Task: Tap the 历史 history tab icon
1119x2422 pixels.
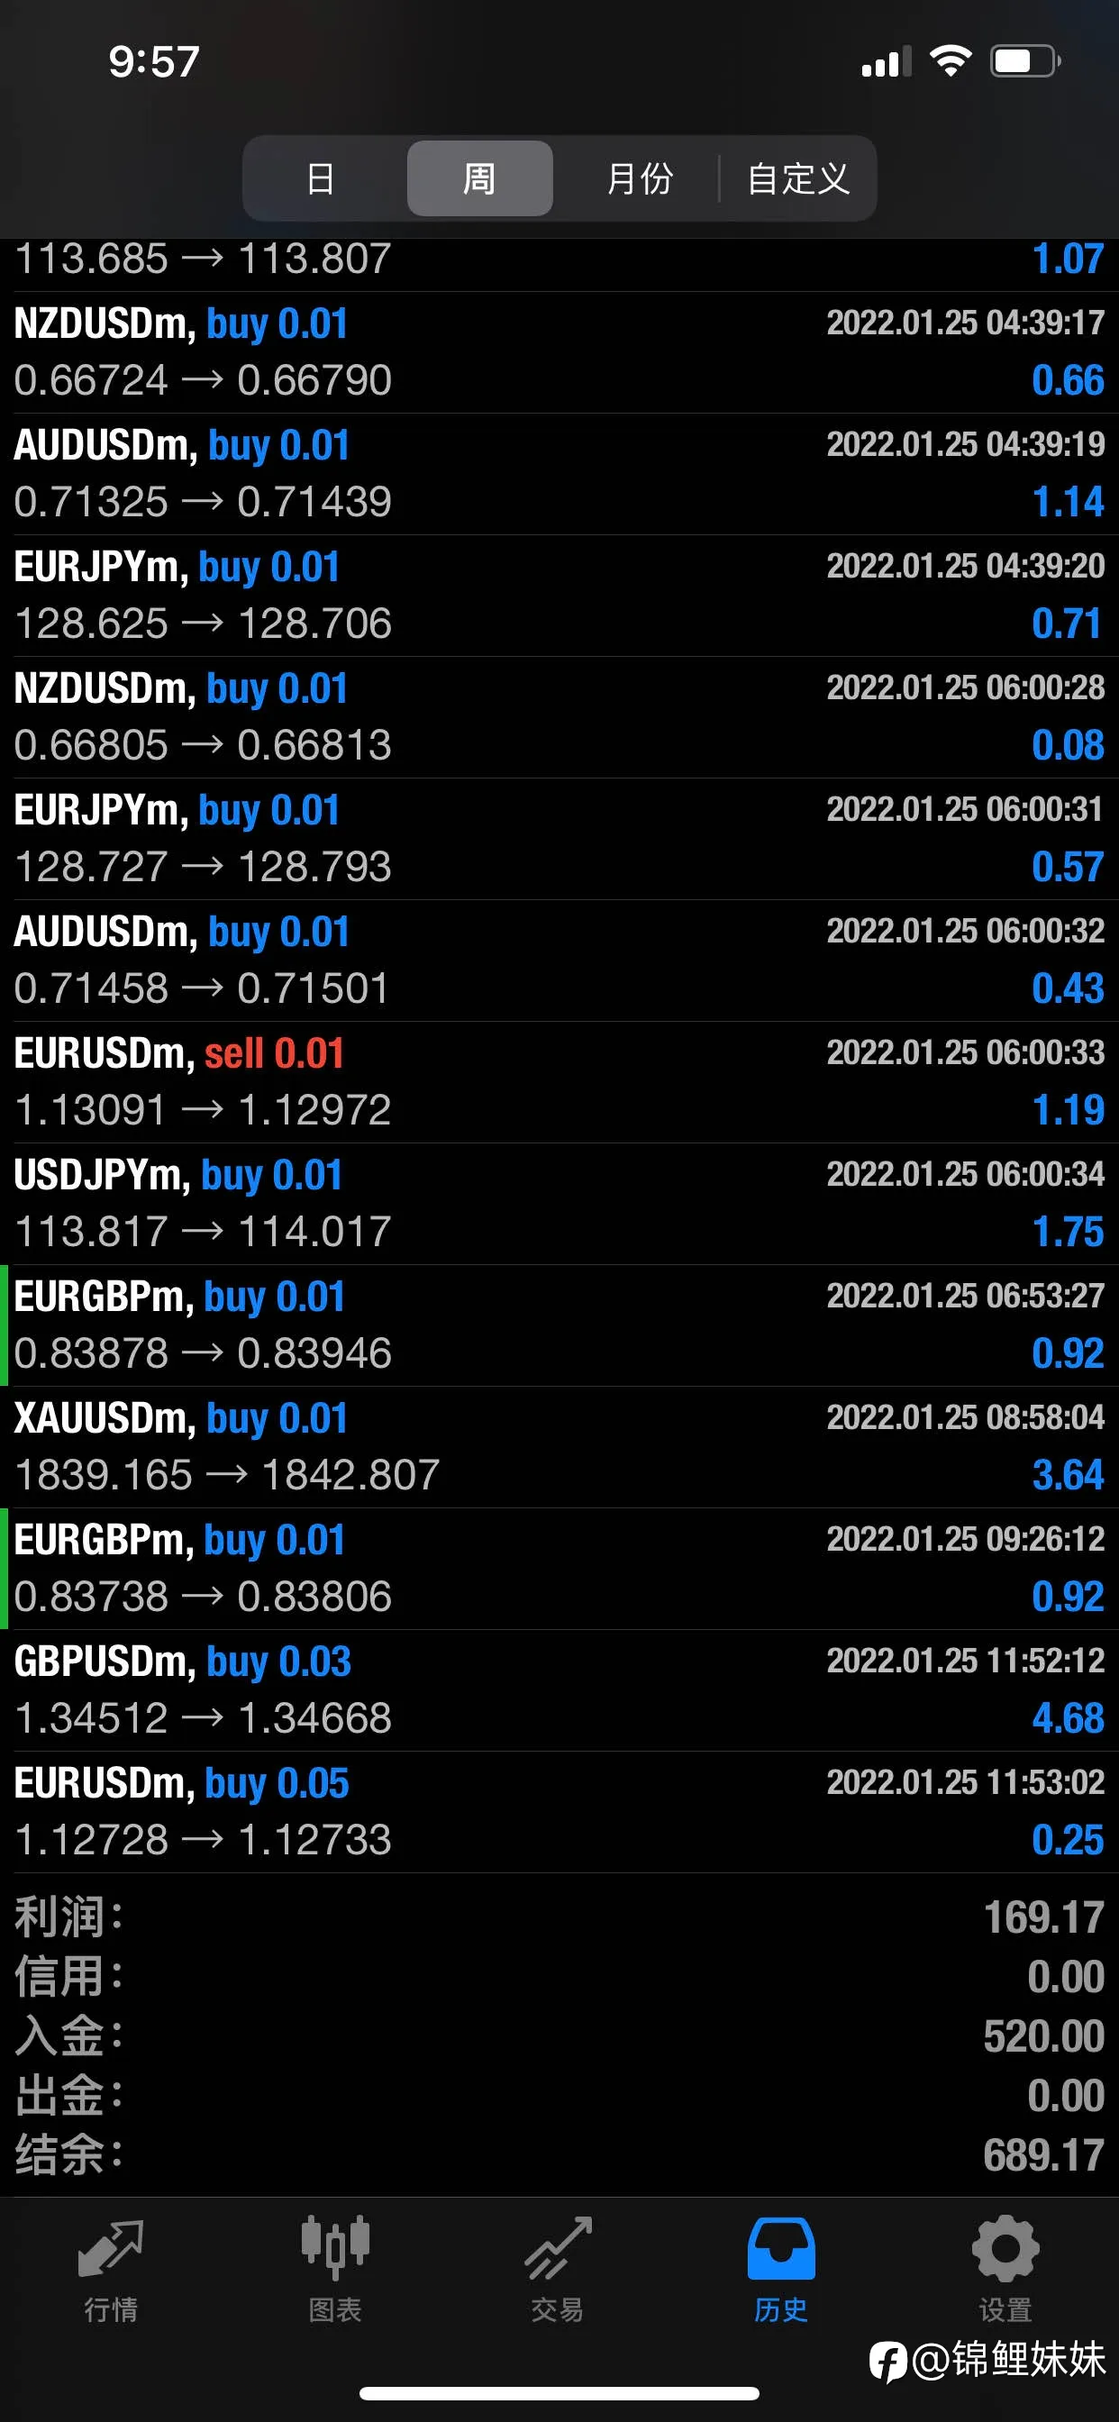Action: pyautogui.click(x=780, y=2248)
